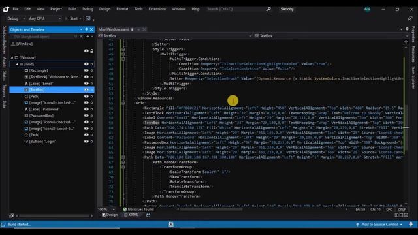
Task: Open the Extensions menu
Action: pyautogui.click(x=157, y=9)
